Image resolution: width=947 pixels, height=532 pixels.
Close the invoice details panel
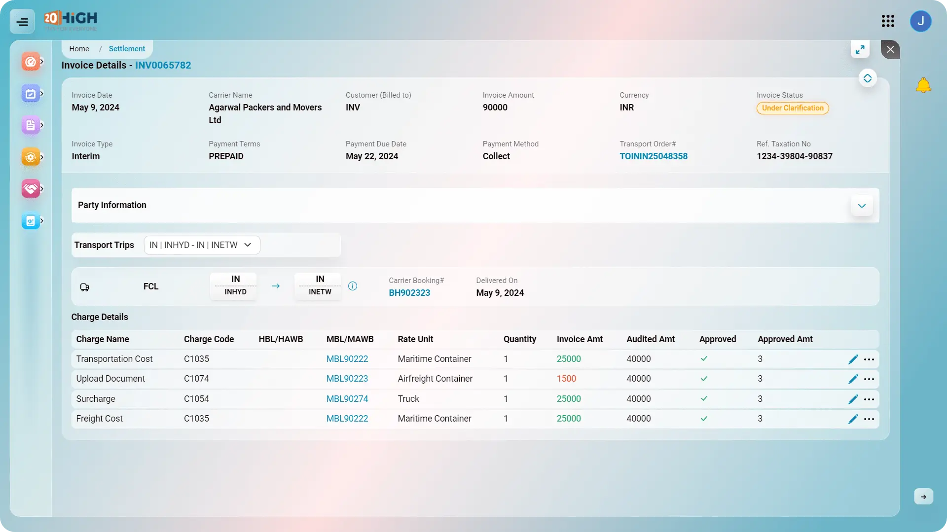[x=890, y=49]
